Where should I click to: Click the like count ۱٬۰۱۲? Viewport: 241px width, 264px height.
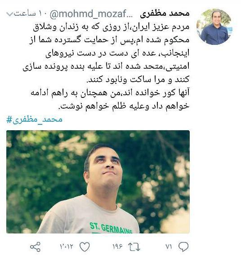67,247
